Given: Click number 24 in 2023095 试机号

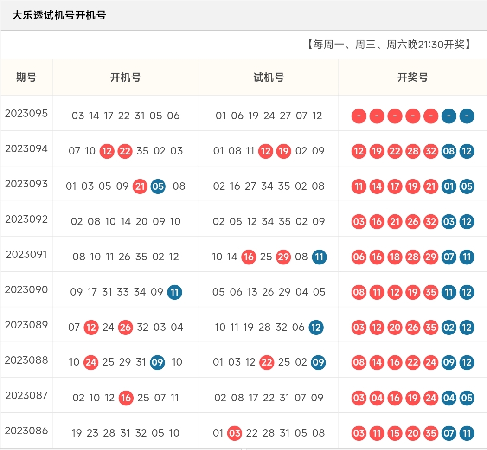Looking at the screenshot, I should [269, 116].
